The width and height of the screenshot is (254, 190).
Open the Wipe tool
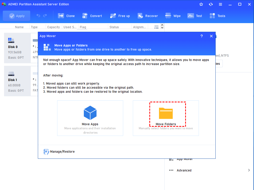[173, 16]
